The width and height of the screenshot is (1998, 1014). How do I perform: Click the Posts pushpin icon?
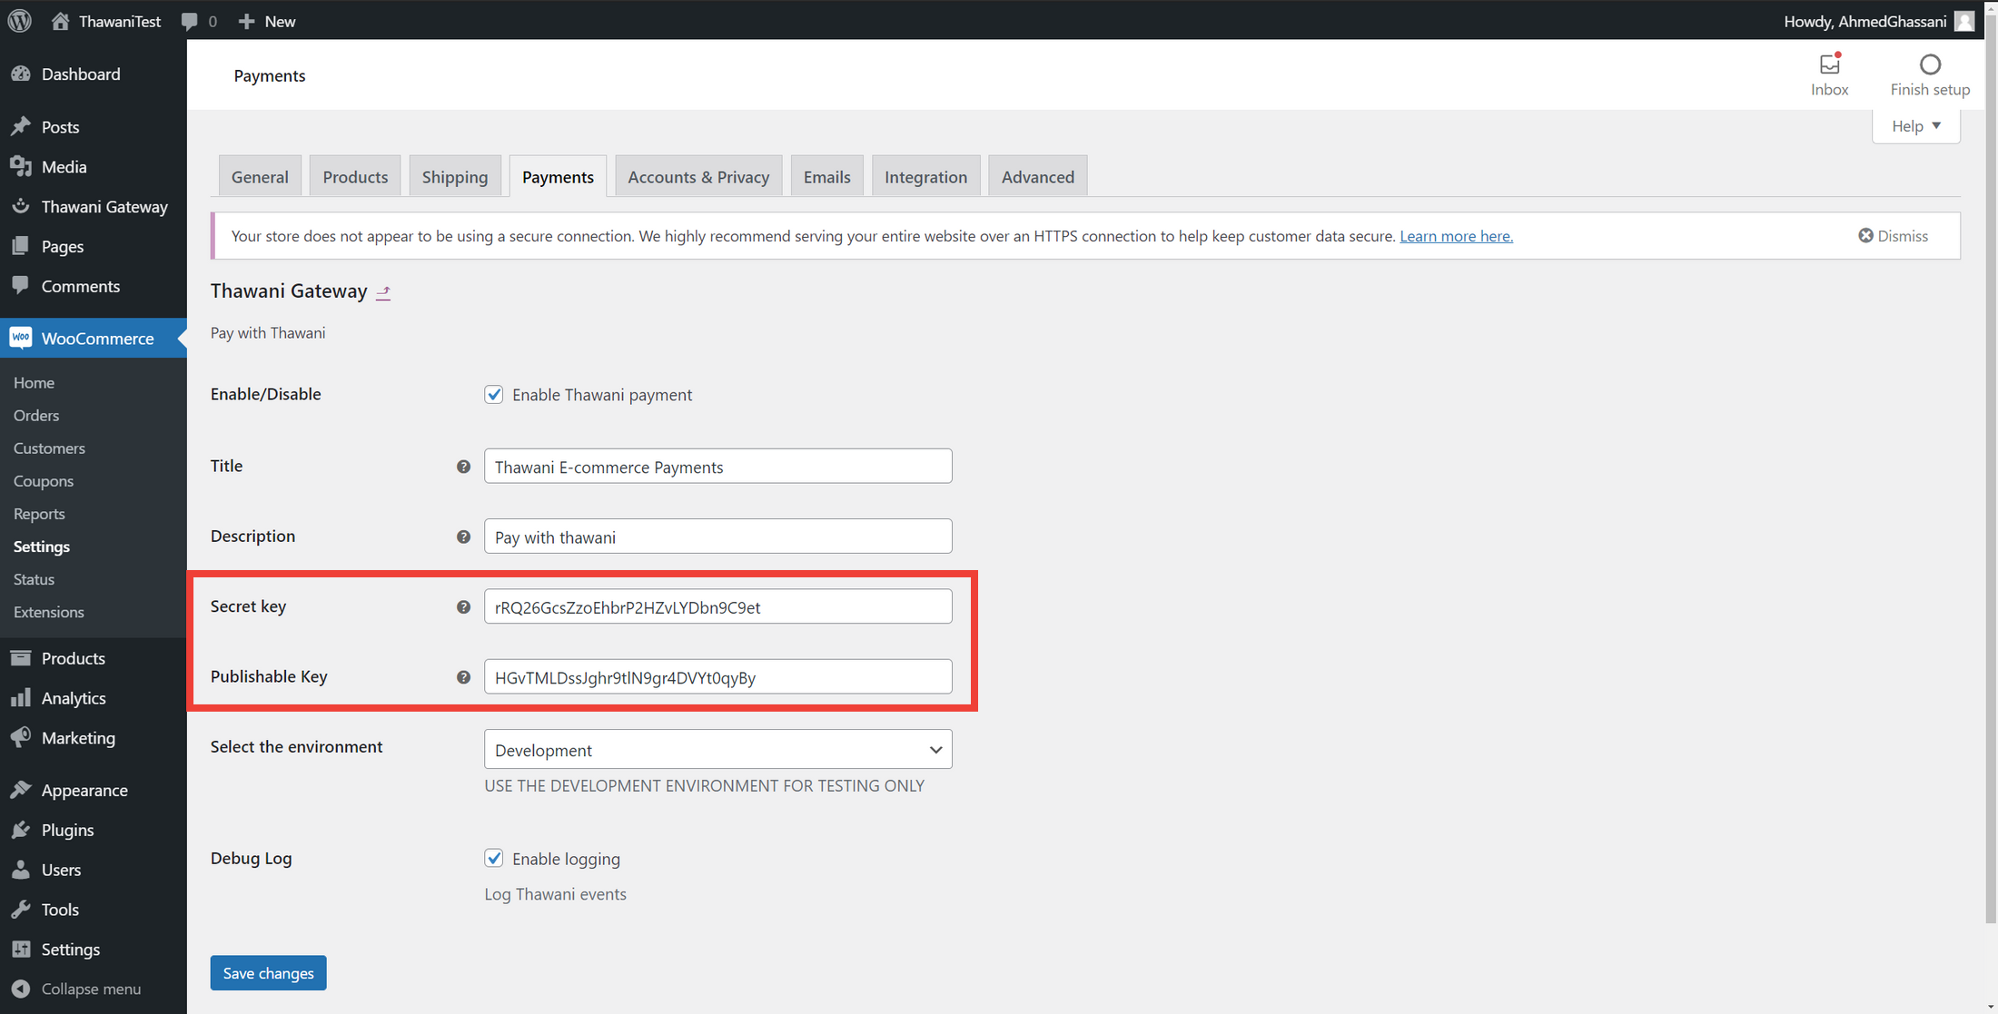pyautogui.click(x=21, y=126)
